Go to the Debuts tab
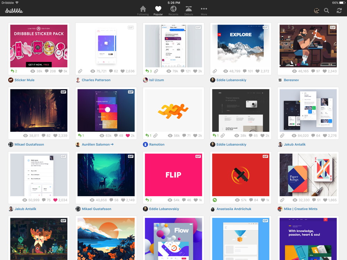This screenshot has width=347, height=260. pos(188,11)
